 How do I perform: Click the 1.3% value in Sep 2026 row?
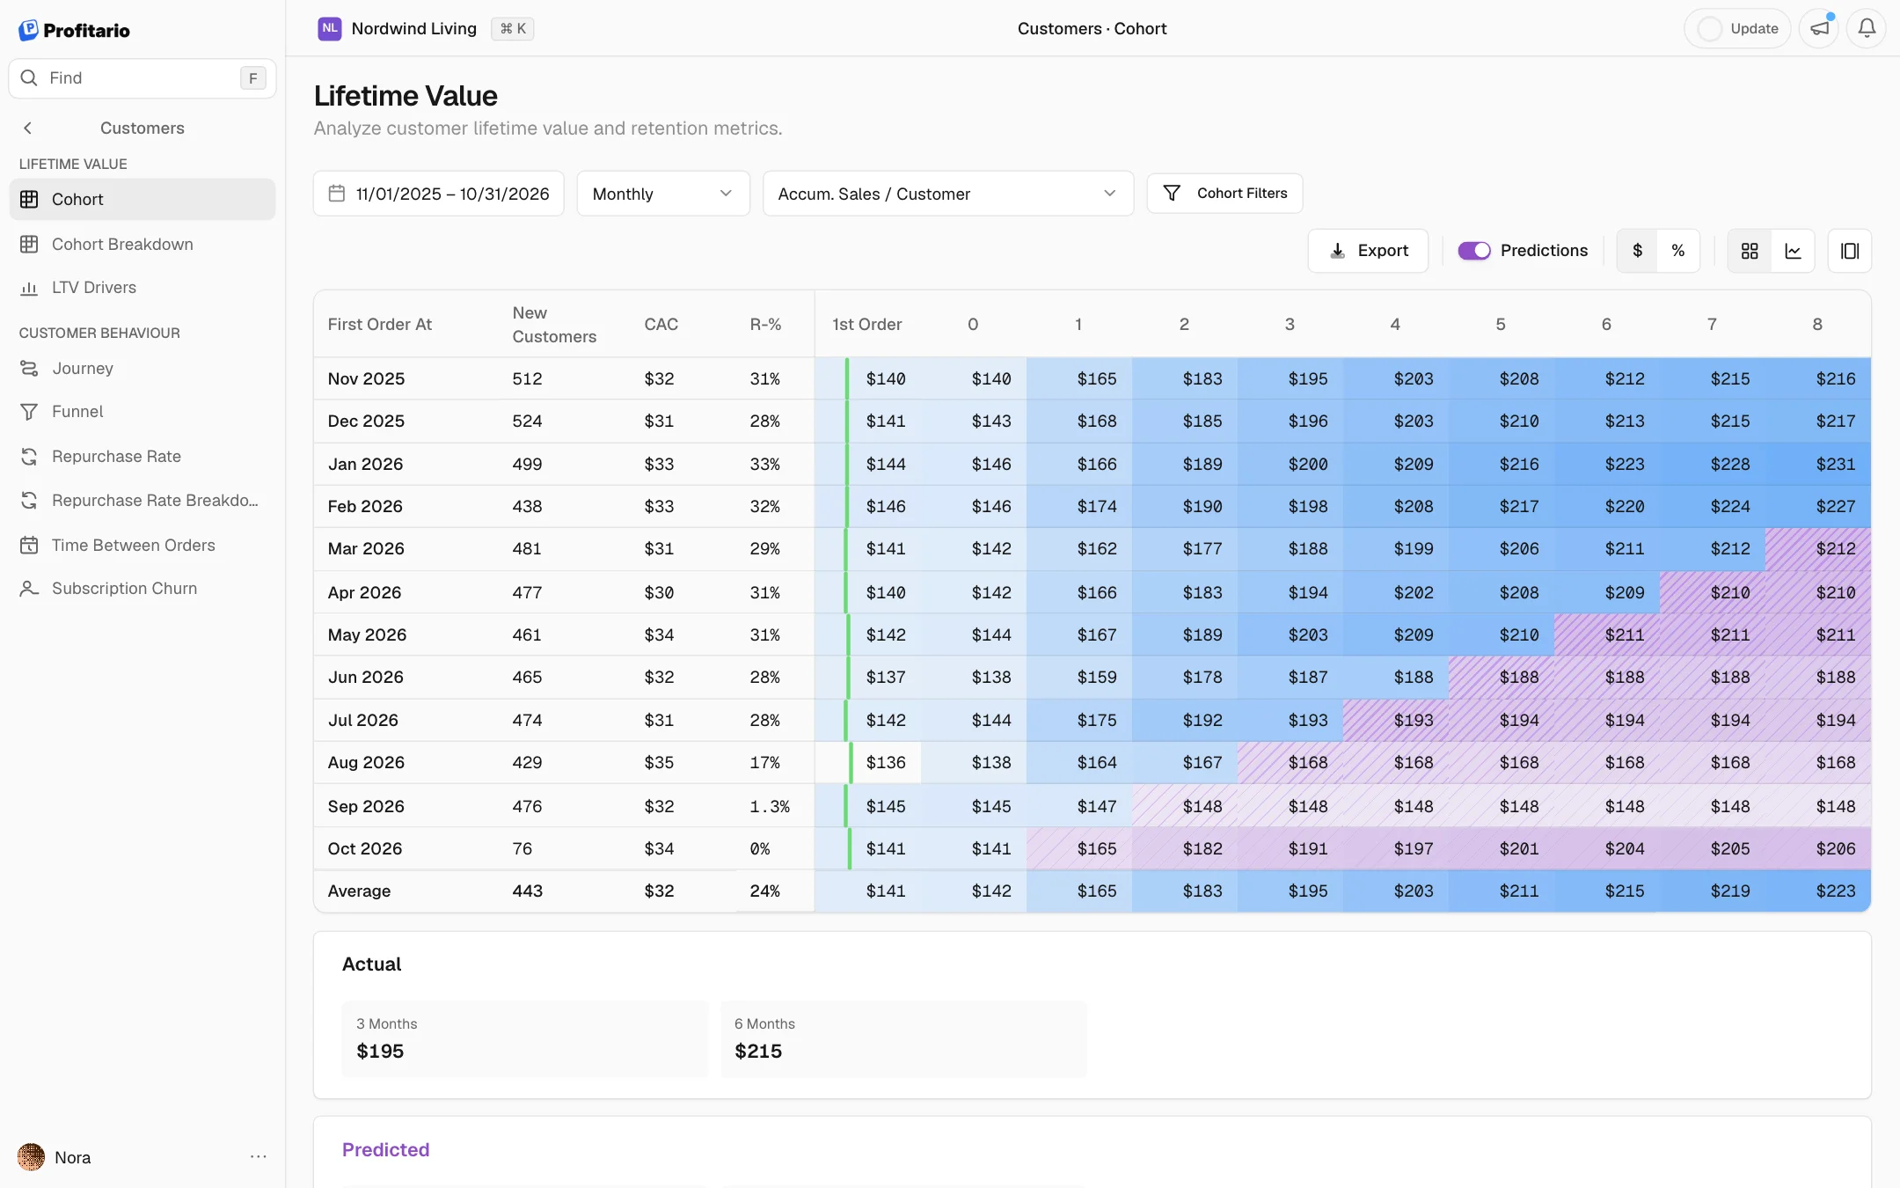770,806
